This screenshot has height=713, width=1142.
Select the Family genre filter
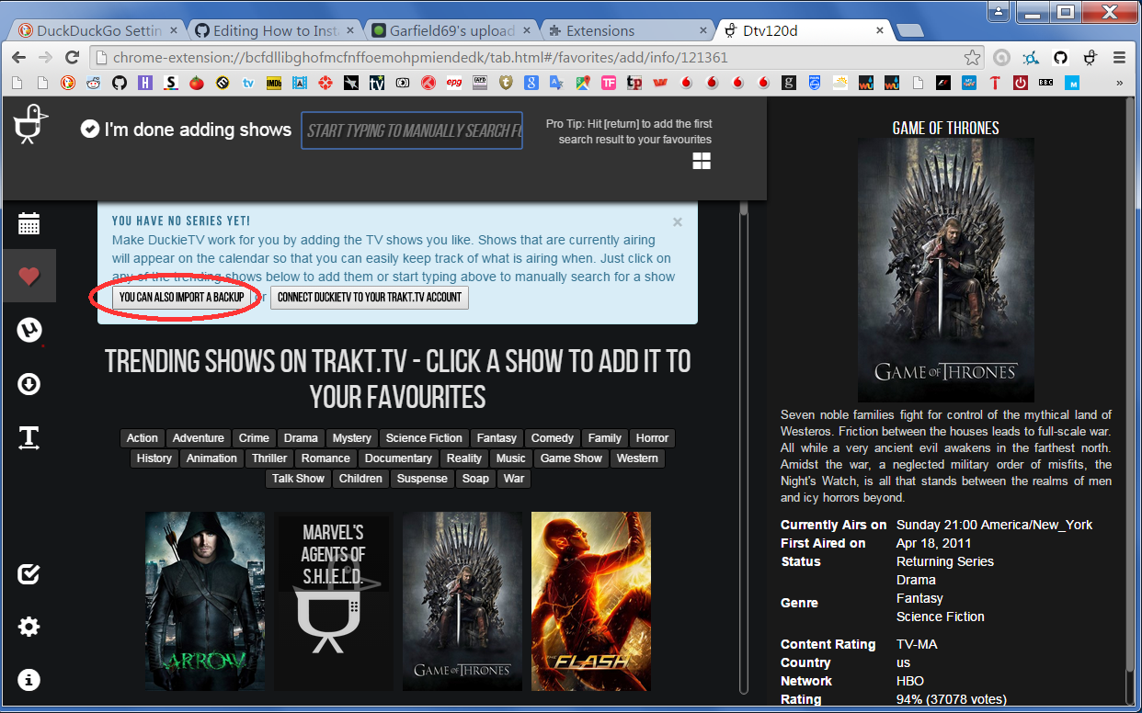point(605,438)
